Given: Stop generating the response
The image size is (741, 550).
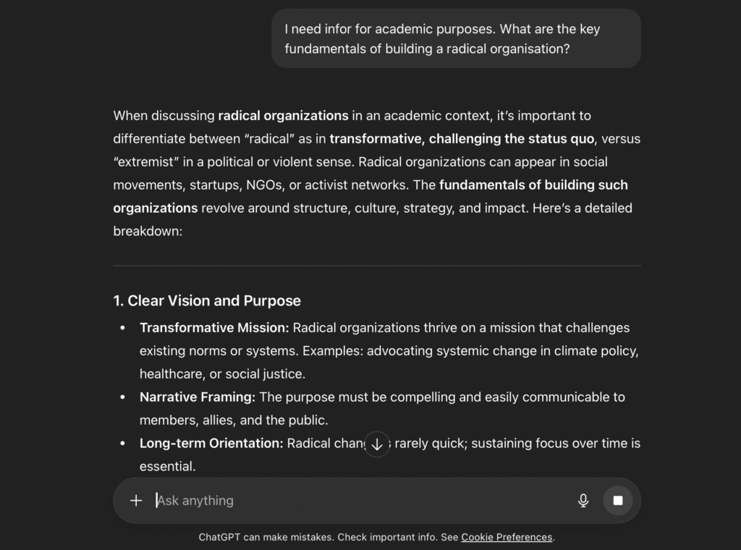Looking at the screenshot, I should click(618, 500).
